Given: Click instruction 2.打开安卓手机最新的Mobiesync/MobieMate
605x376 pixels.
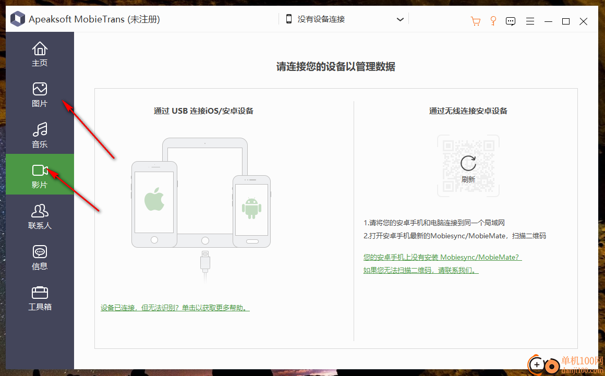Looking at the screenshot, I should click(x=454, y=236).
